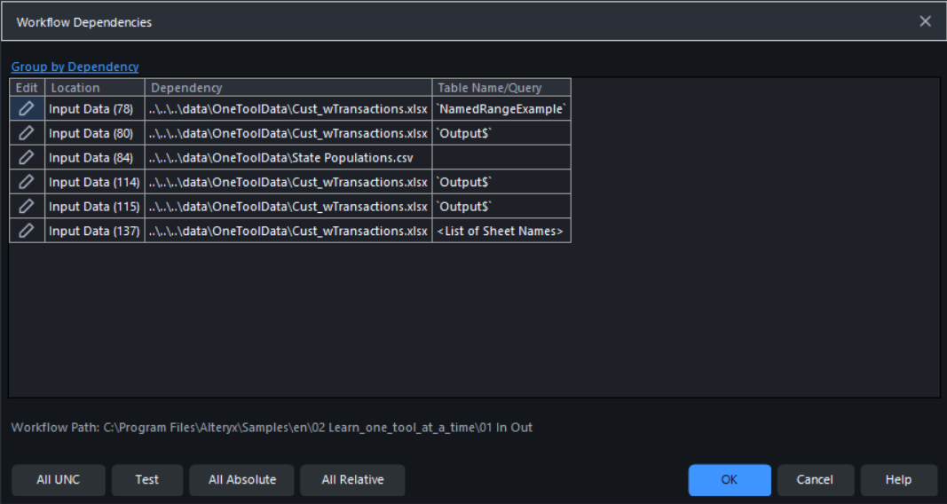The image size is (947, 504).
Task: Edit the Input Data (78) dependency pencil icon
Action: click(27, 108)
